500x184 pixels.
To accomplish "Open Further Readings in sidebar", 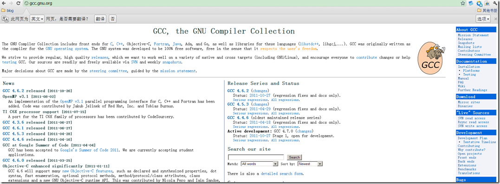I will tap(473, 90).
